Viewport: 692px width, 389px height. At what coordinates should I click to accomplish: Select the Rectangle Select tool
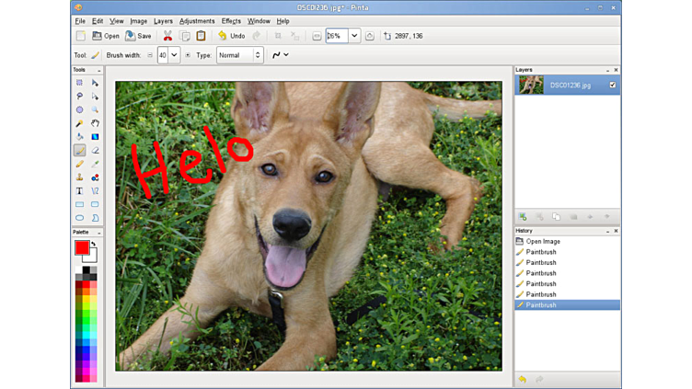click(79, 83)
